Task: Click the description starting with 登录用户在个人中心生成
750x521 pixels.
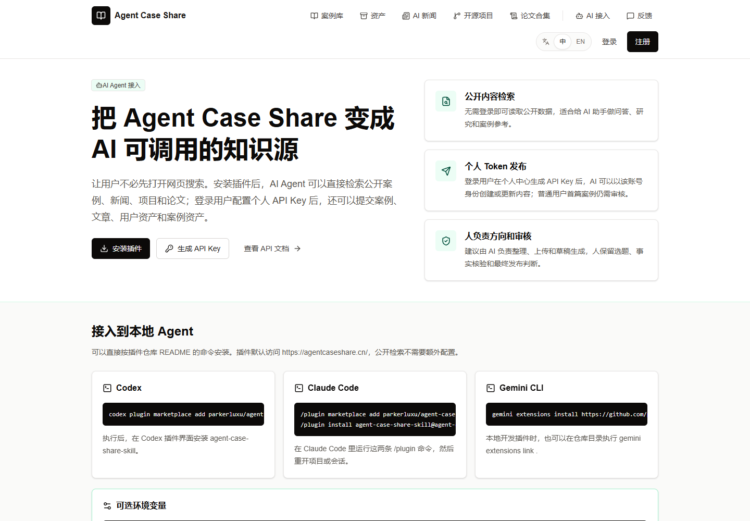Action: coord(554,188)
